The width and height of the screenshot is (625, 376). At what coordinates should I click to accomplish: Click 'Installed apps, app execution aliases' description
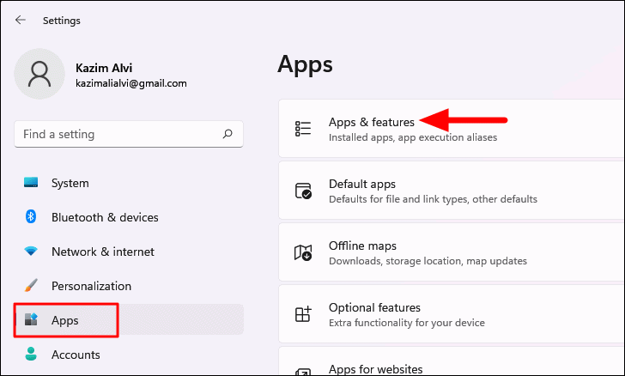413,137
